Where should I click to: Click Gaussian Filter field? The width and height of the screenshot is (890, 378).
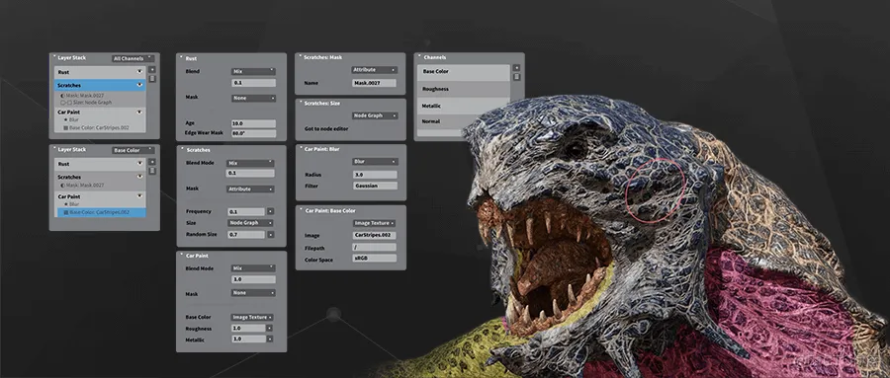point(375,186)
